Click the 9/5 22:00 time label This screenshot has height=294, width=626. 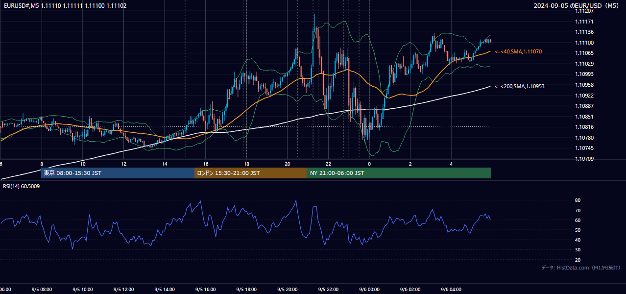tap(329, 289)
